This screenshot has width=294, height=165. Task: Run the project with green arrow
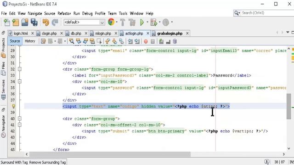tap(142, 22)
